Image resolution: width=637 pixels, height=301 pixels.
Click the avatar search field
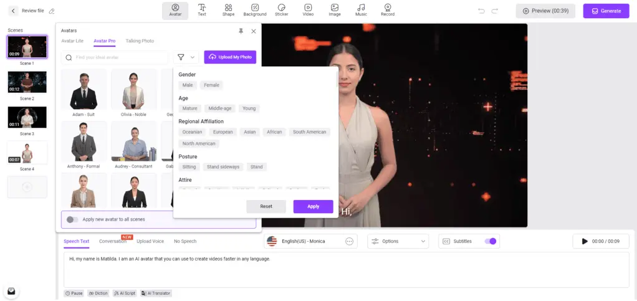click(115, 57)
